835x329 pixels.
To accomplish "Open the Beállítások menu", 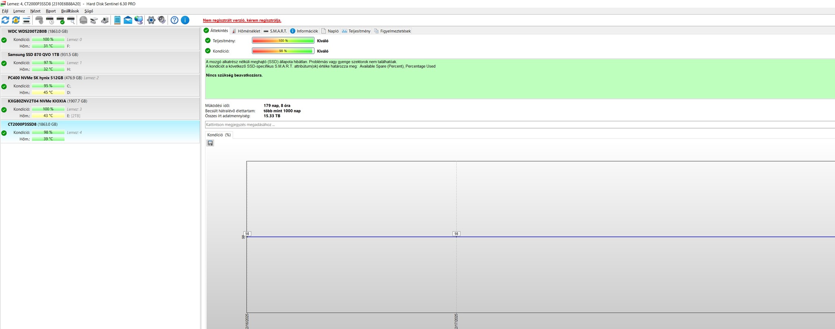I will point(70,11).
